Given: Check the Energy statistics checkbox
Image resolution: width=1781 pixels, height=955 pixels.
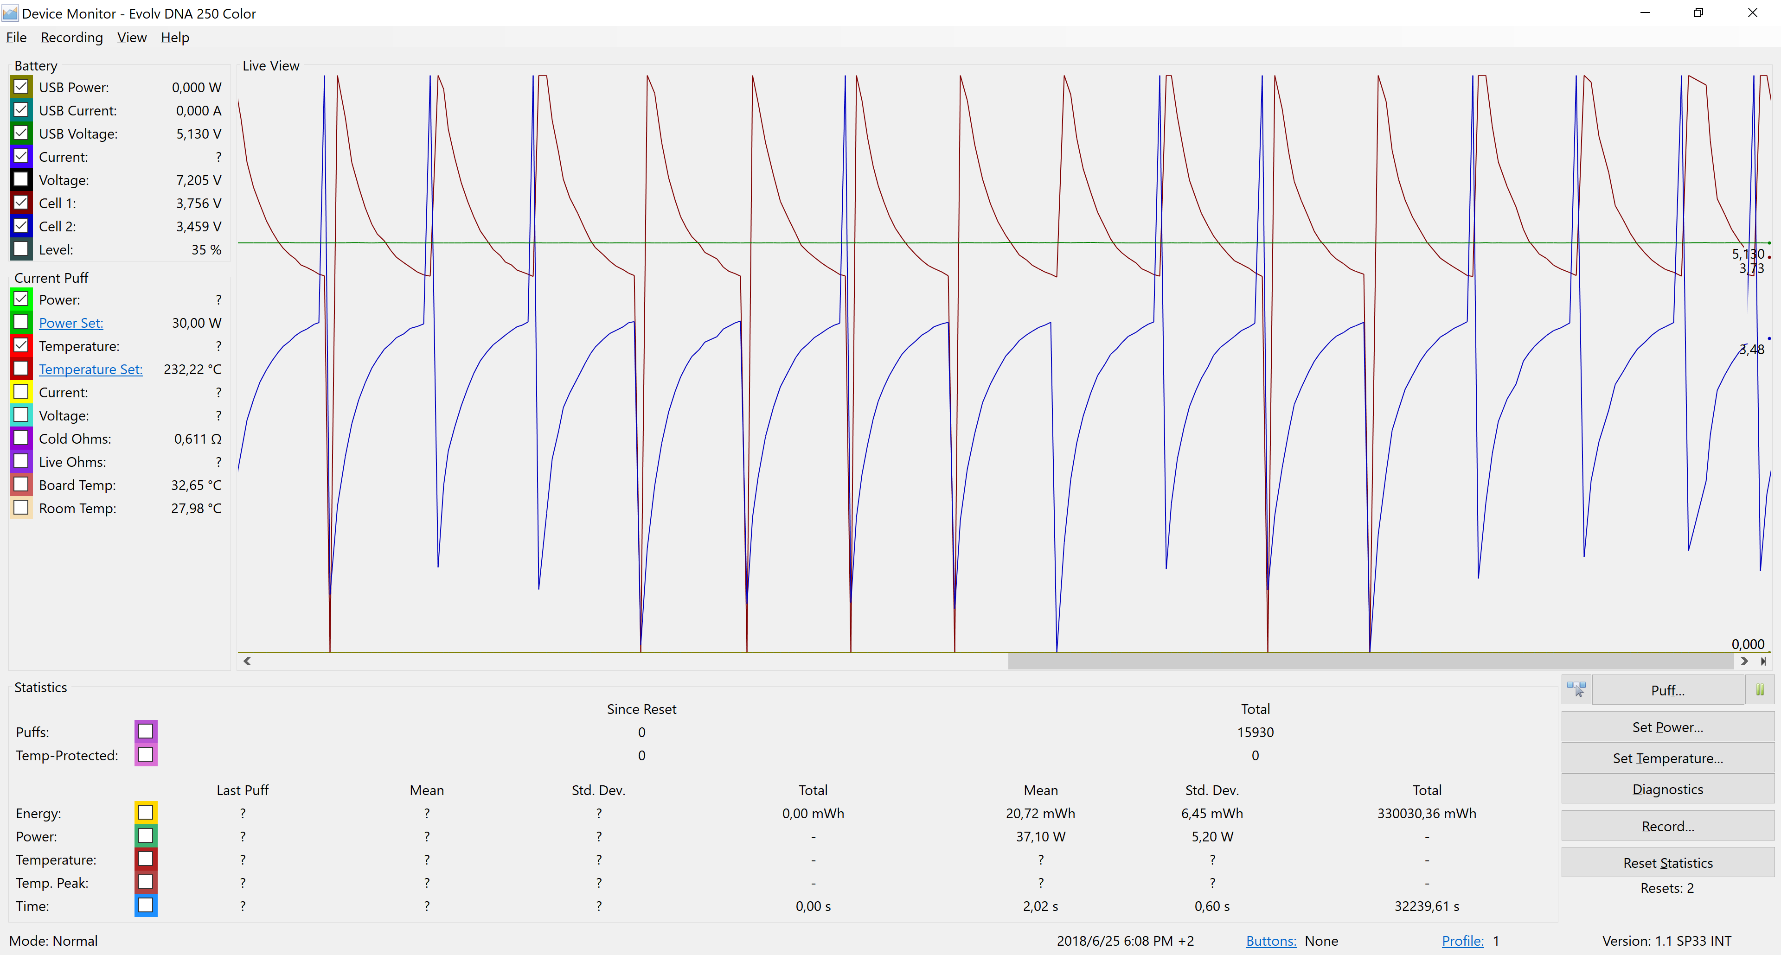Looking at the screenshot, I should tap(146, 813).
